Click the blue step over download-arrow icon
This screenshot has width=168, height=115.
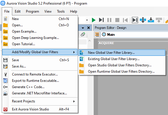(x=151, y=20)
